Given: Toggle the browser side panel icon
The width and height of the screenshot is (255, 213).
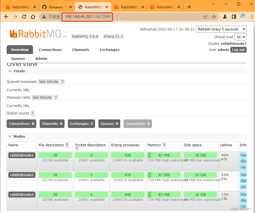Looking at the screenshot, I should click(234, 17).
